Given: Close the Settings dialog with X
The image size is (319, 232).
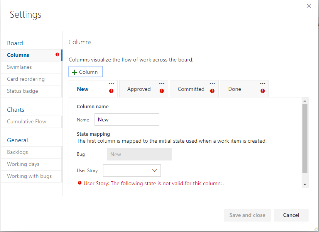Looking at the screenshot, I should [309, 6].
